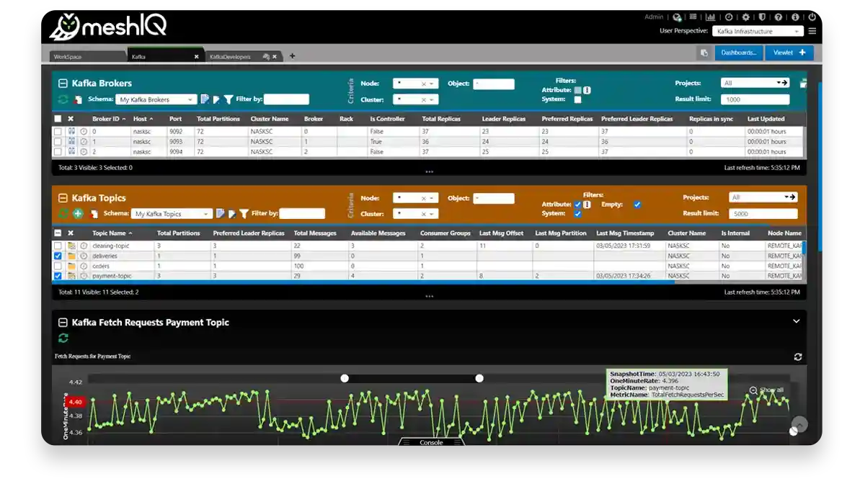Image resolution: width=865 pixels, height=484 pixels.
Task: Expand chevron on Kafka Fetch Requests panel
Action: (797, 321)
